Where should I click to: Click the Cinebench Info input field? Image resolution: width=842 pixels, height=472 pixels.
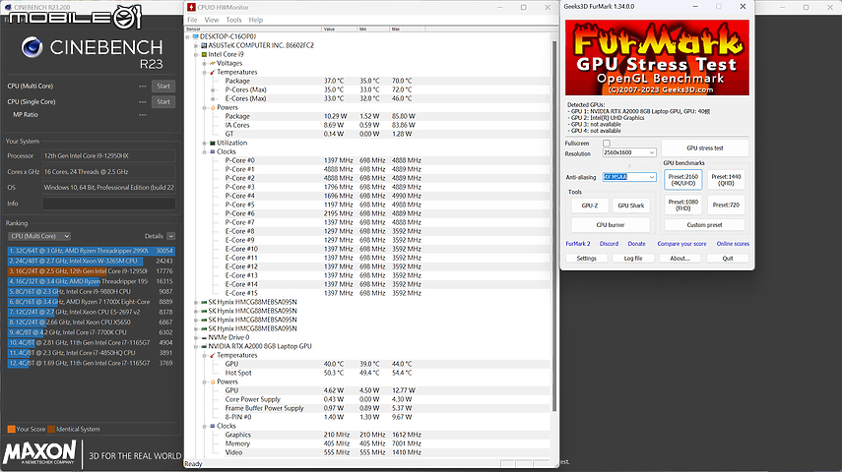coord(109,204)
